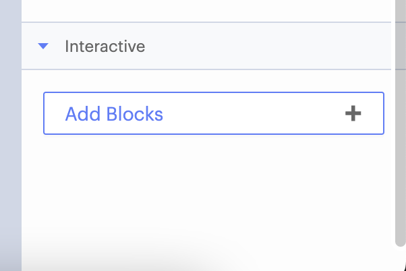Image resolution: width=406 pixels, height=271 pixels.
Task: Click the white space left of Add Blocks
Action: (32, 113)
